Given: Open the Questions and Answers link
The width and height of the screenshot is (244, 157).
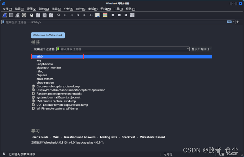Looking at the screenshot, I should [x=80, y=137].
